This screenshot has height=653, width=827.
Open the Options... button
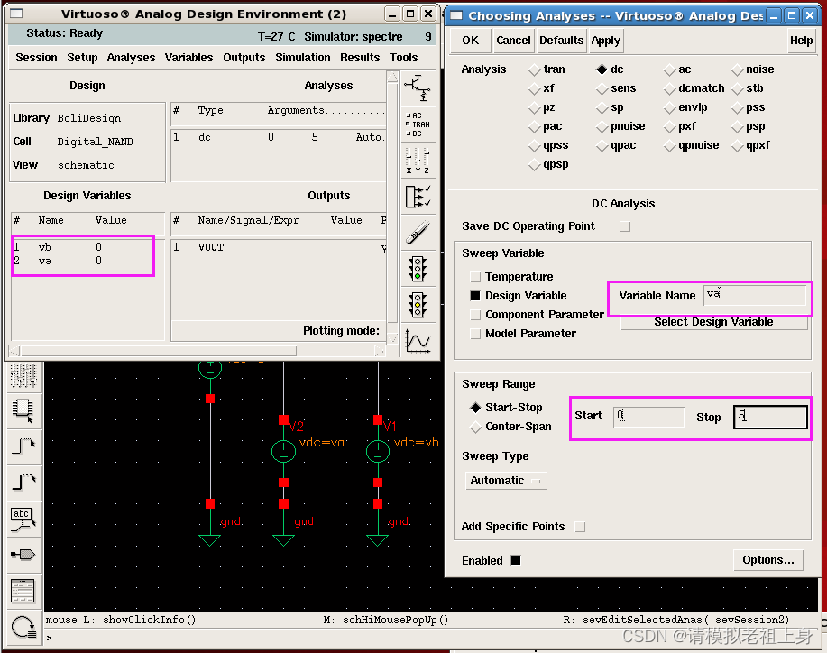click(768, 560)
